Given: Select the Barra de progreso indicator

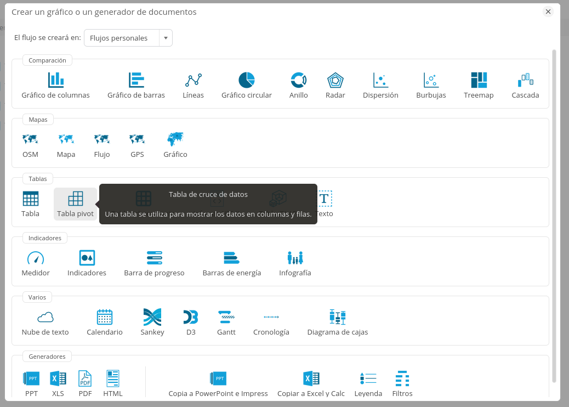Looking at the screenshot, I should click(154, 258).
